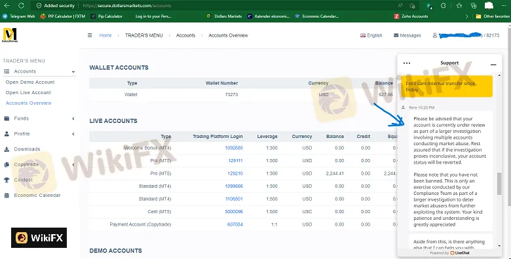Minimize the Support chat widget
The image size is (511, 259).
pyautogui.click(x=493, y=65)
